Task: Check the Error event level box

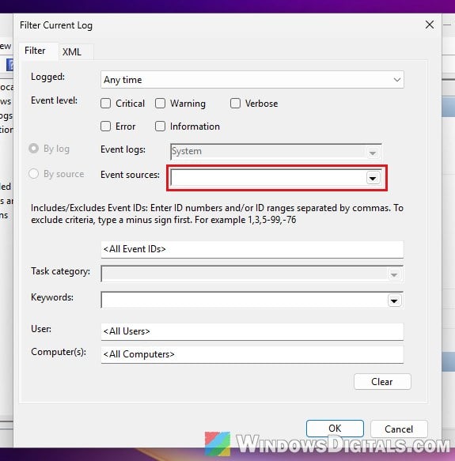Action: click(106, 127)
